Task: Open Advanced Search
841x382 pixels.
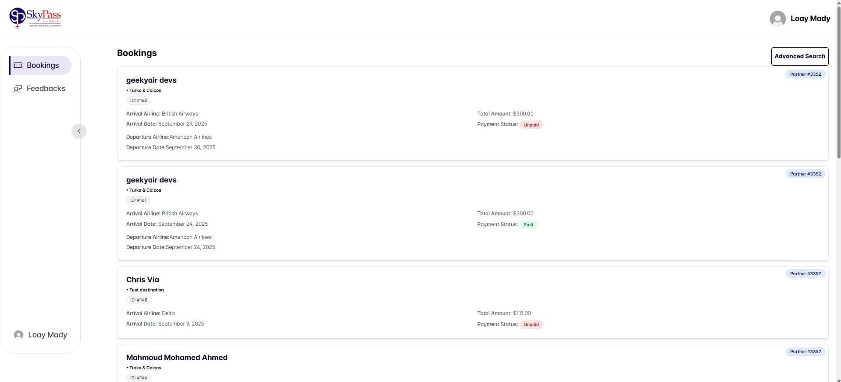Action: 799,56
